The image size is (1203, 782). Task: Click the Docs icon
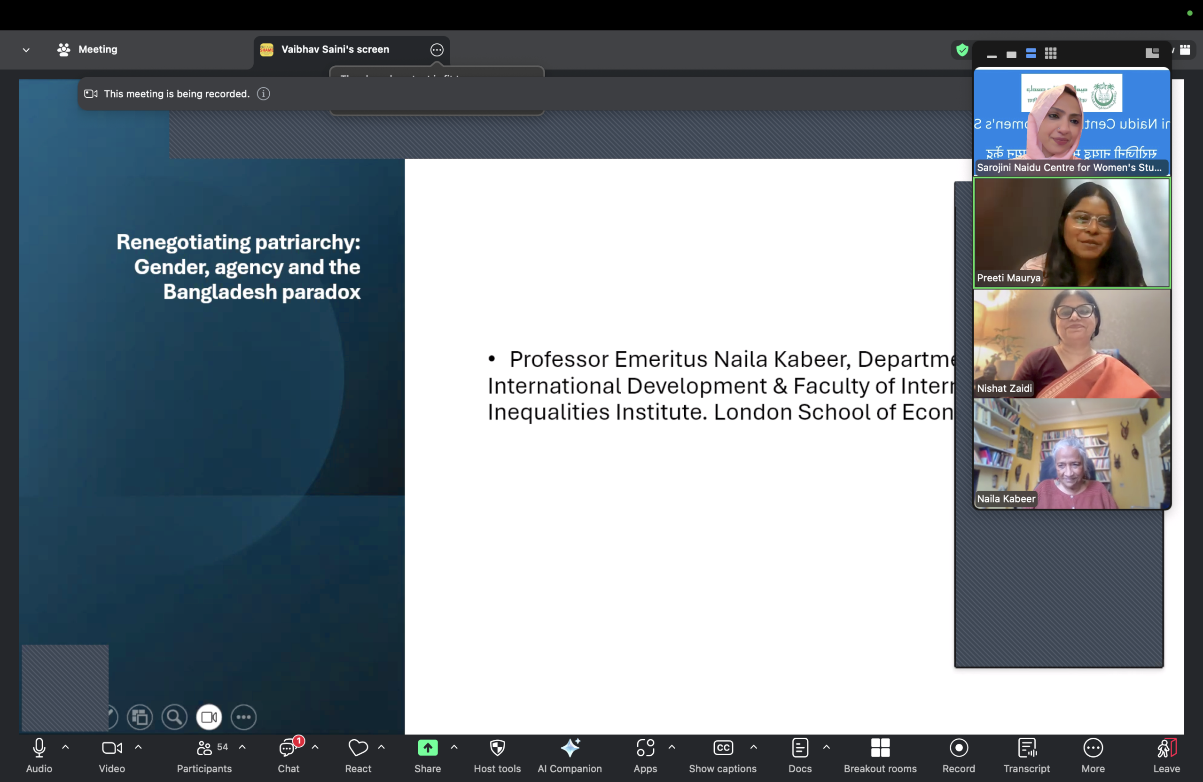pos(800,748)
